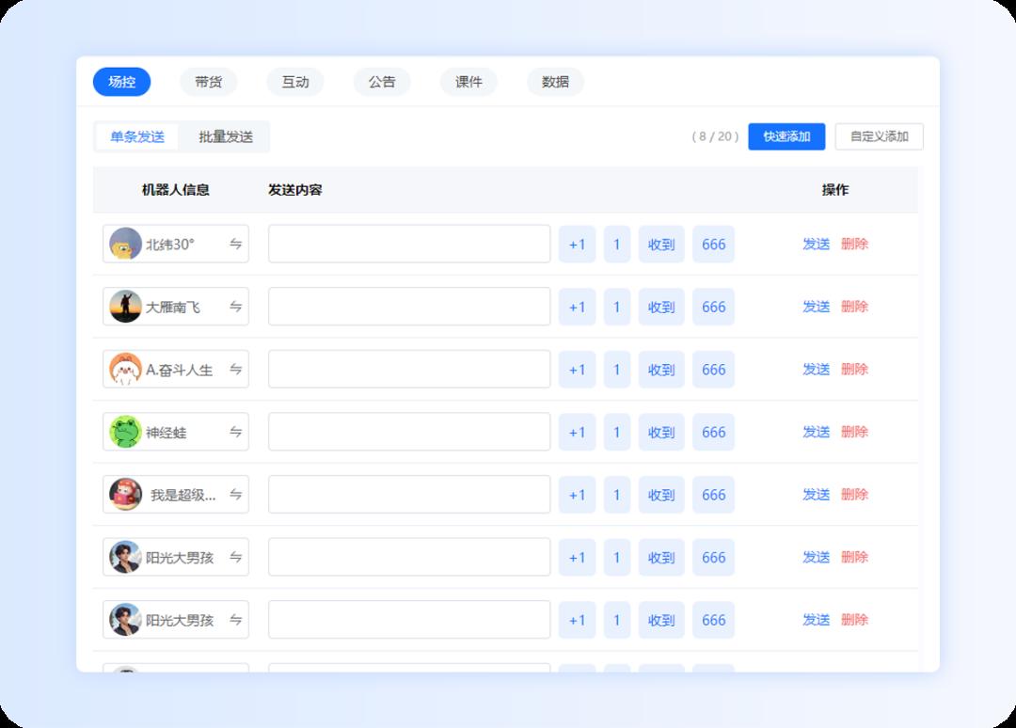1016x728 pixels.
Task: Click the 操作 column header
Action: [835, 190]
